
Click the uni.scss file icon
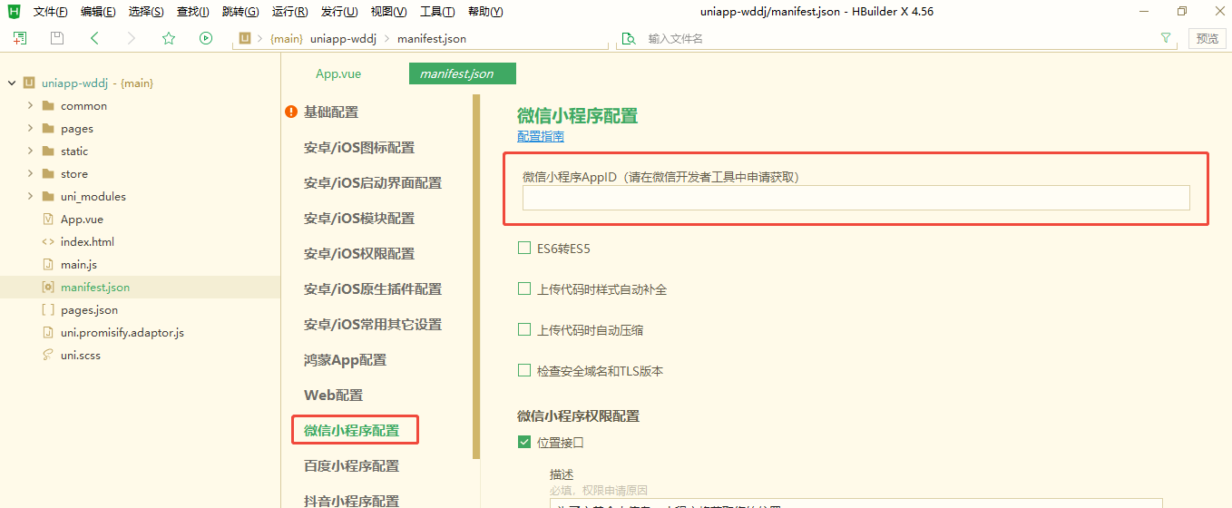(x=48, y=355)
